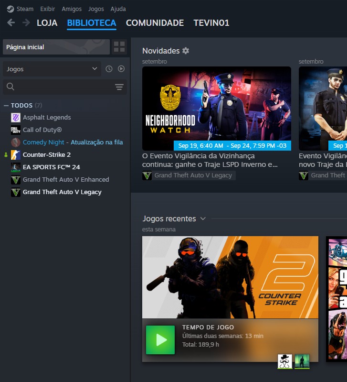Open the Jogos category dropdown

click(x=52, y=69)
